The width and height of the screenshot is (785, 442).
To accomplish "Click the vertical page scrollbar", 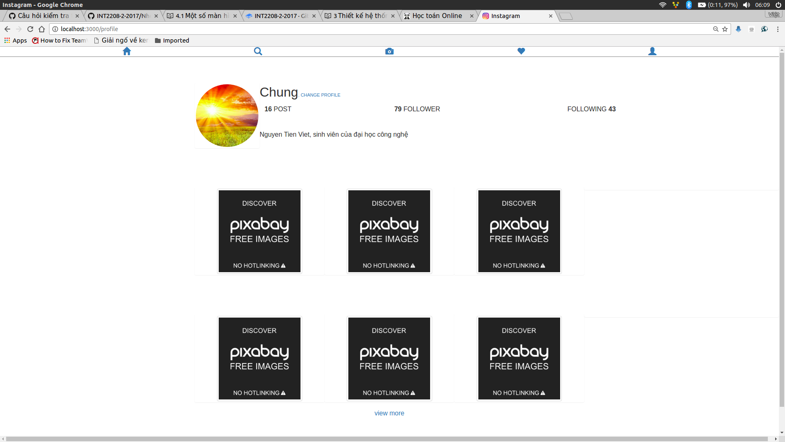I will 782,229.
